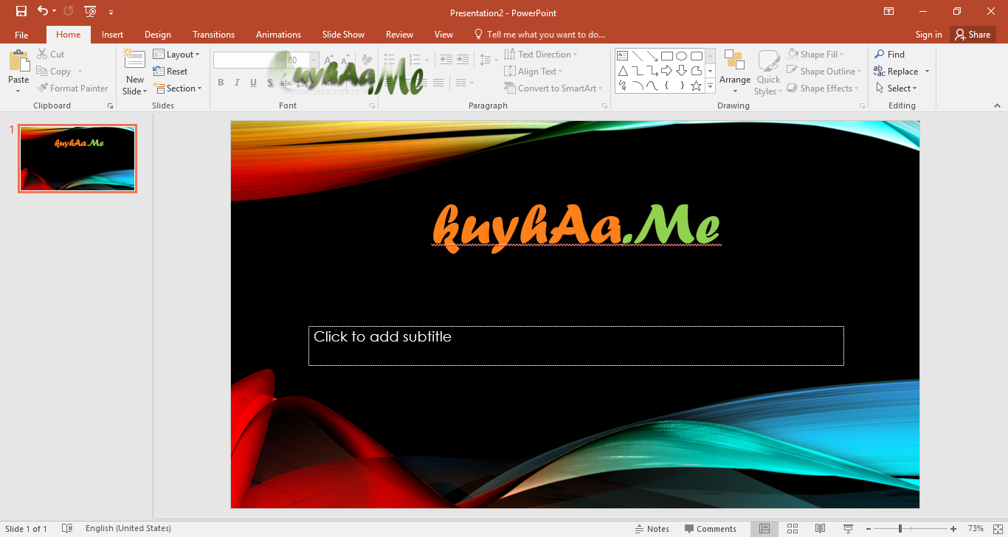The height and width of the screenshot is (537, 1008).
Task: Click the Replace button
Action: coord(896,71)
